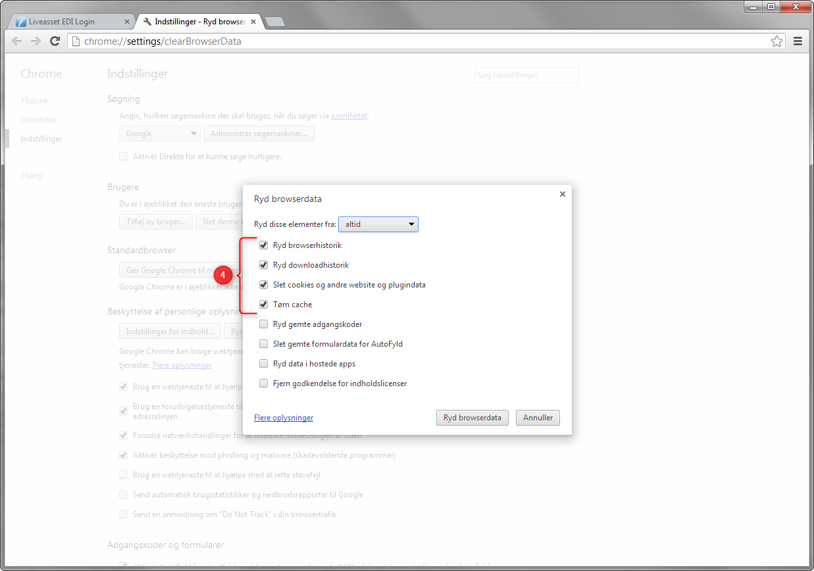
Task: Open the Chrome hamburger menu
Action: (x=798, y=41)
